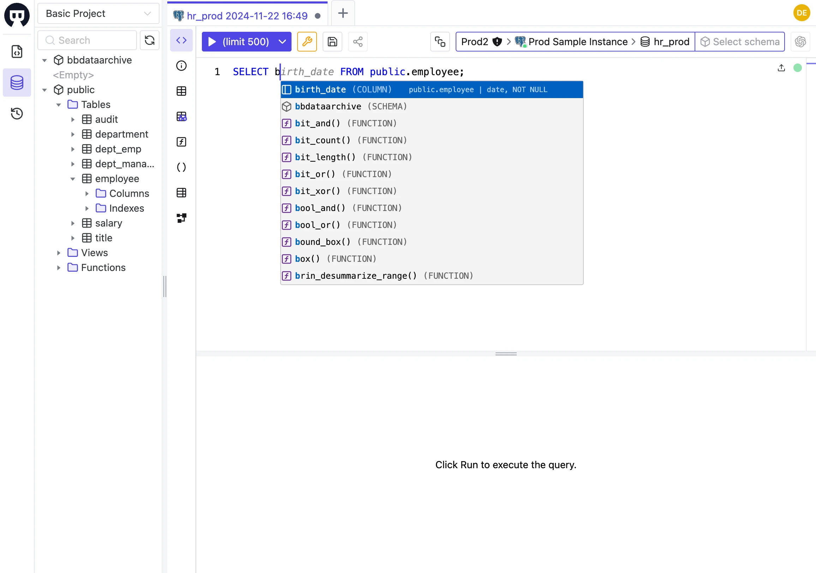This screenshot has width=816, height=573.
Task: Refresh the database tree with the refresh icon
Action: click(x=149, y=40)
